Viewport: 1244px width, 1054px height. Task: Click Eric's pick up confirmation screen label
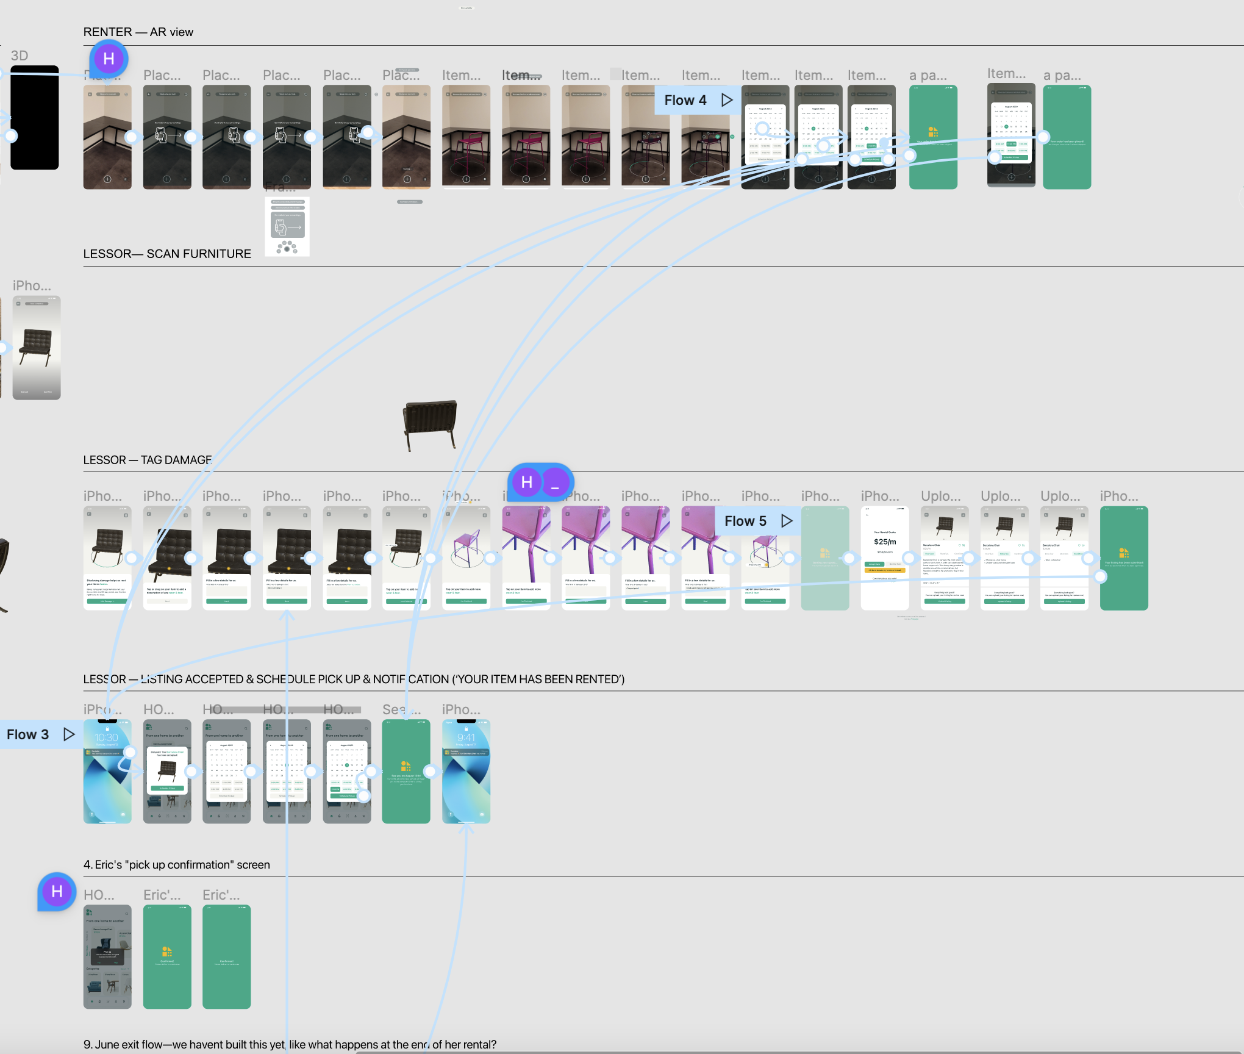click(177, 865)
